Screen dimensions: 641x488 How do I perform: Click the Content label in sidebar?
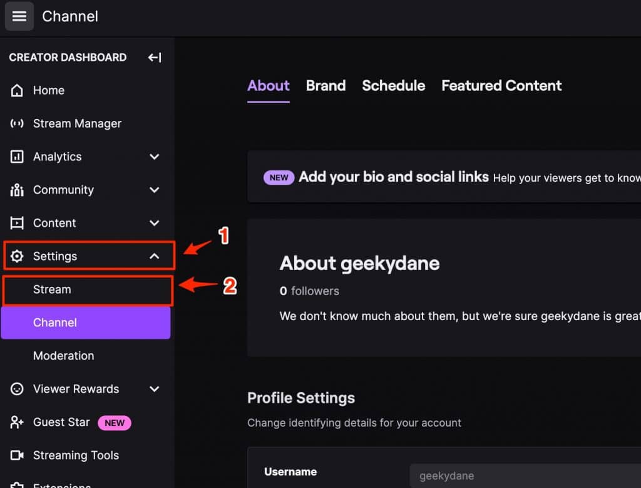pos(54,223)
